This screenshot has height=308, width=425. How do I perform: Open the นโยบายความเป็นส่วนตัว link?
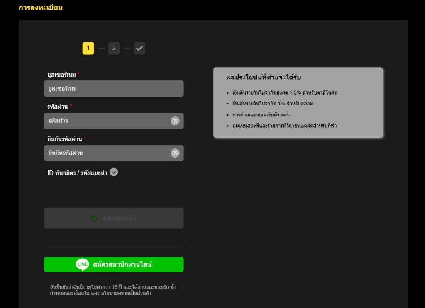(126, 293)
